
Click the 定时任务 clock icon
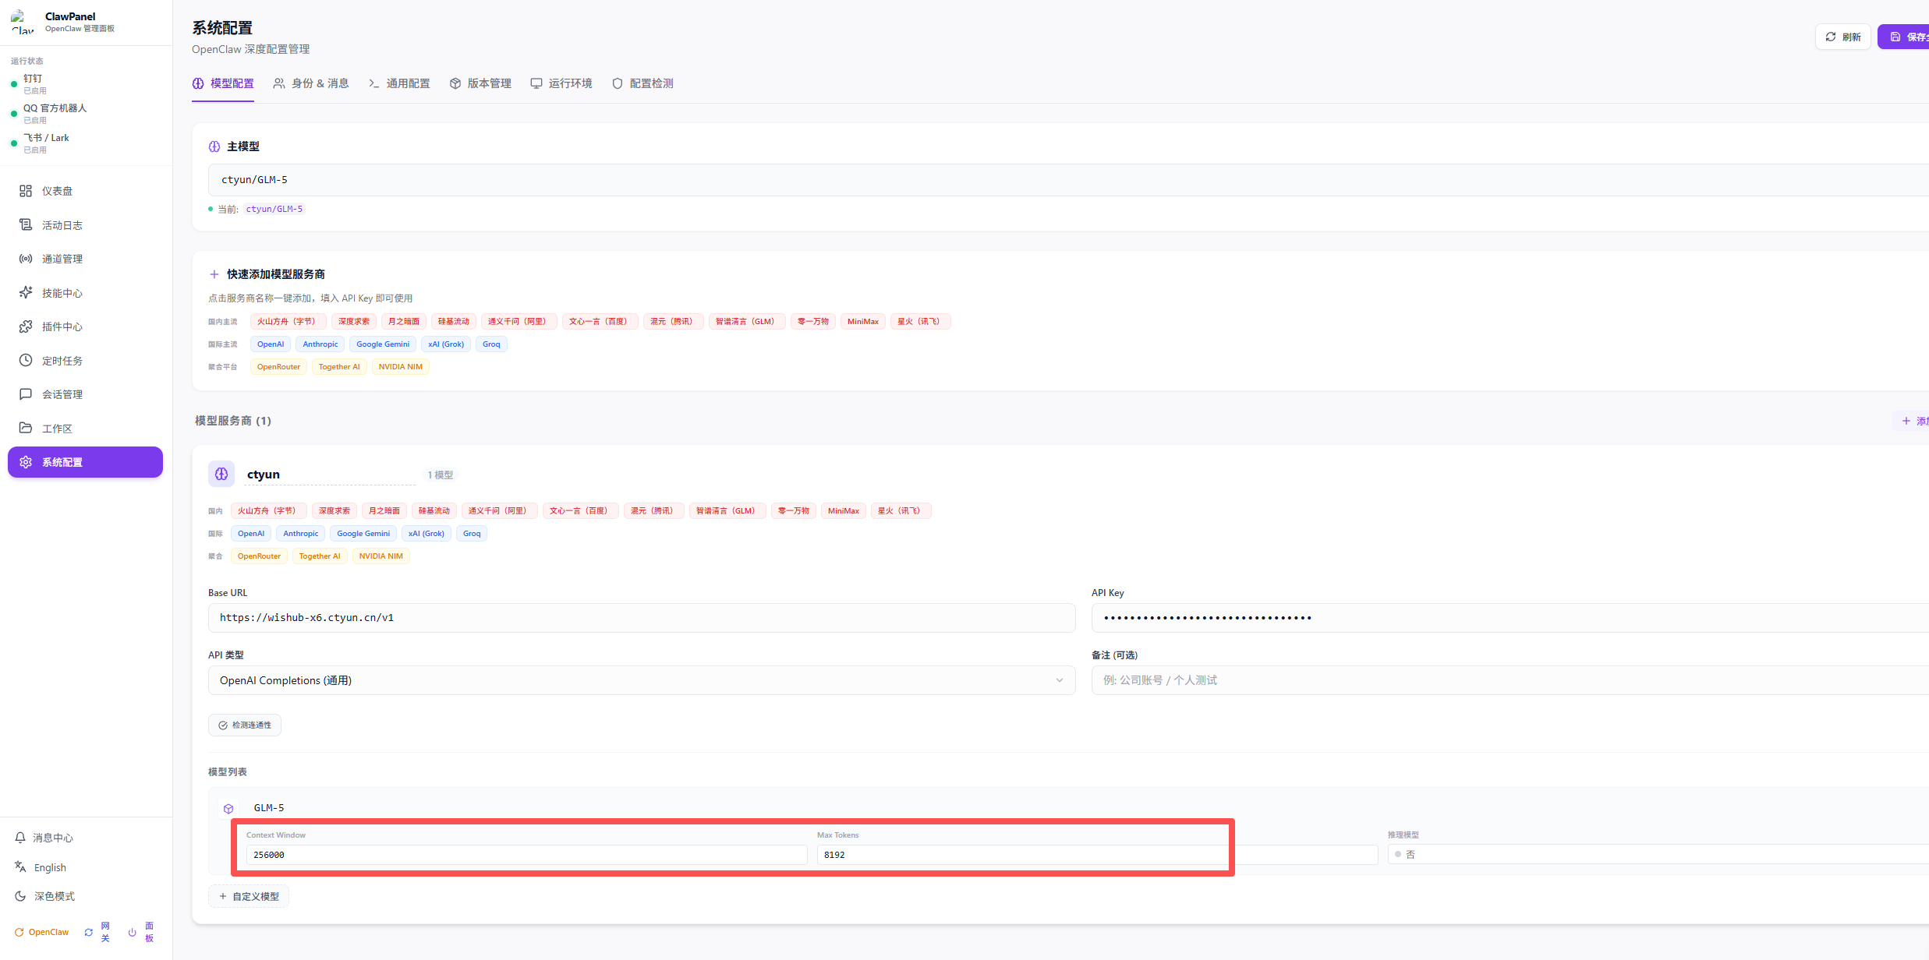(x=26, y=361)
